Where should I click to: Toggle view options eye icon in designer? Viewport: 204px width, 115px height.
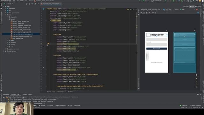142,13
